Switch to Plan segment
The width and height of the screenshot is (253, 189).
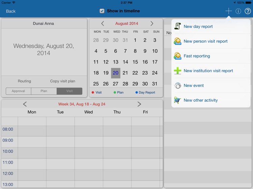44,91
